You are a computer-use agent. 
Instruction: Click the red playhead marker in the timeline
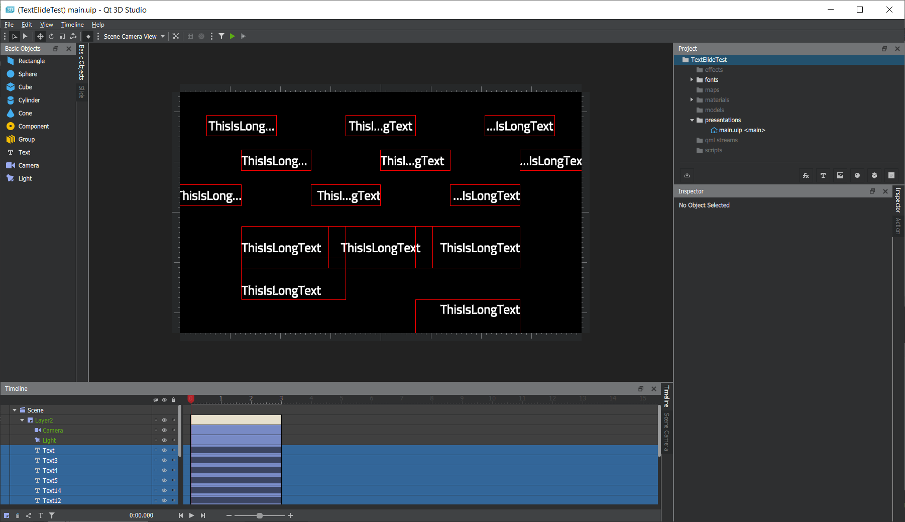pos(191,398)
